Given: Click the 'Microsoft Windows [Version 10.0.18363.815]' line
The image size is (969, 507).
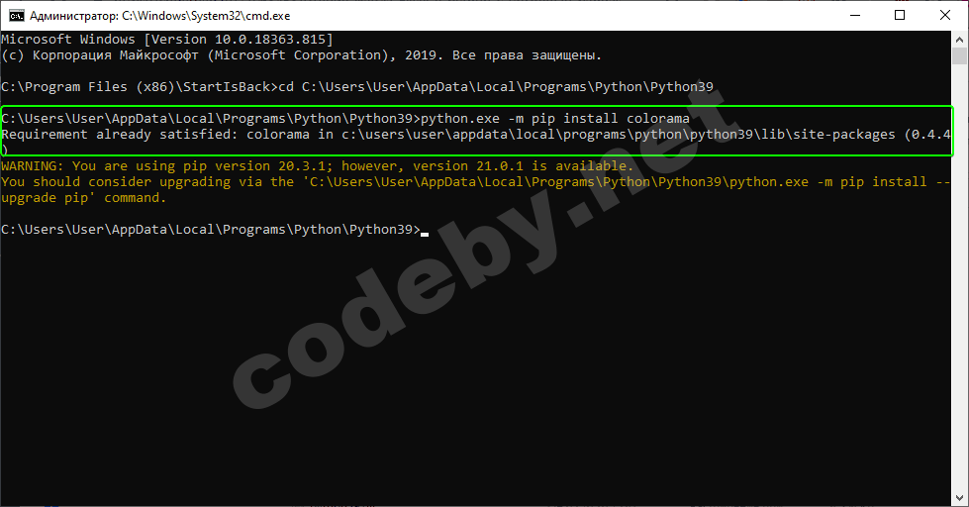Looking at the screenshot, I should coord(167,40).
